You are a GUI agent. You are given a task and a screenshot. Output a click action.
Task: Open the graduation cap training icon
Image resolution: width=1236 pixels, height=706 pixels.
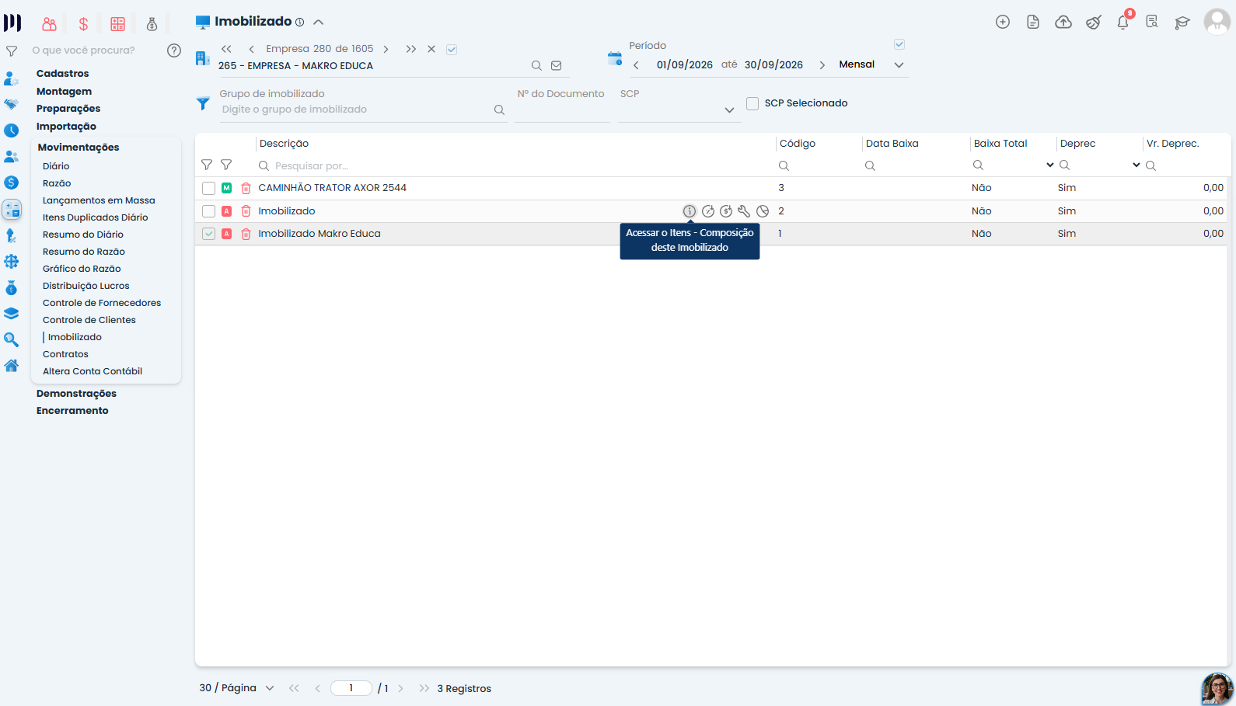pos(1182,22)
